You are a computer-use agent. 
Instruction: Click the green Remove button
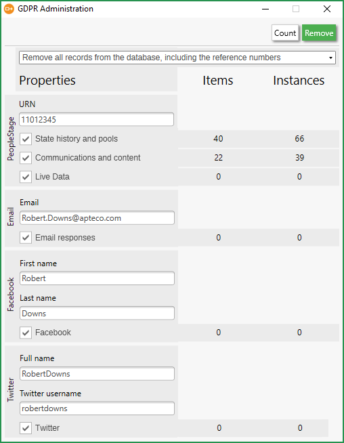click(x=319, y=33)
